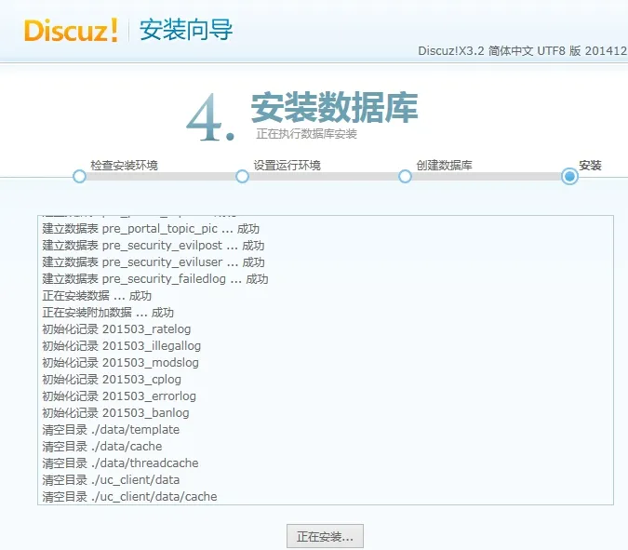The image size is (628, 550).
Task: Click the 201503_cplog log line
Action: click(112, 380)
